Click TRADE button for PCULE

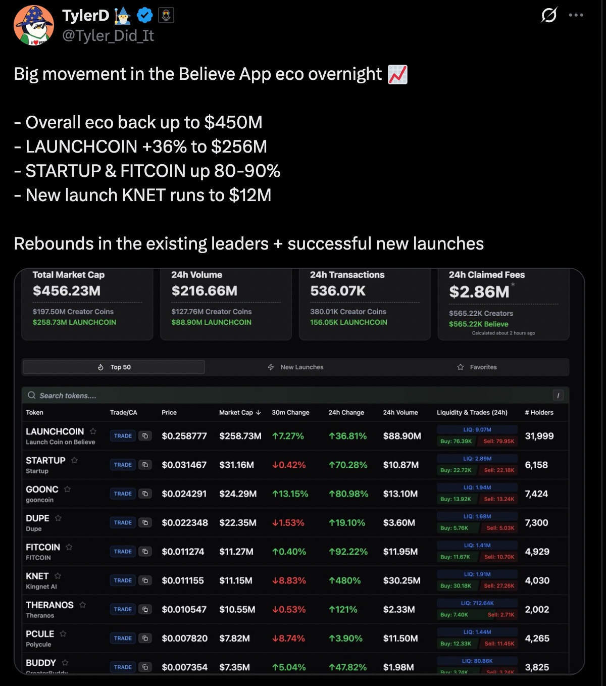pyautogui.click(x=123, y=638)
